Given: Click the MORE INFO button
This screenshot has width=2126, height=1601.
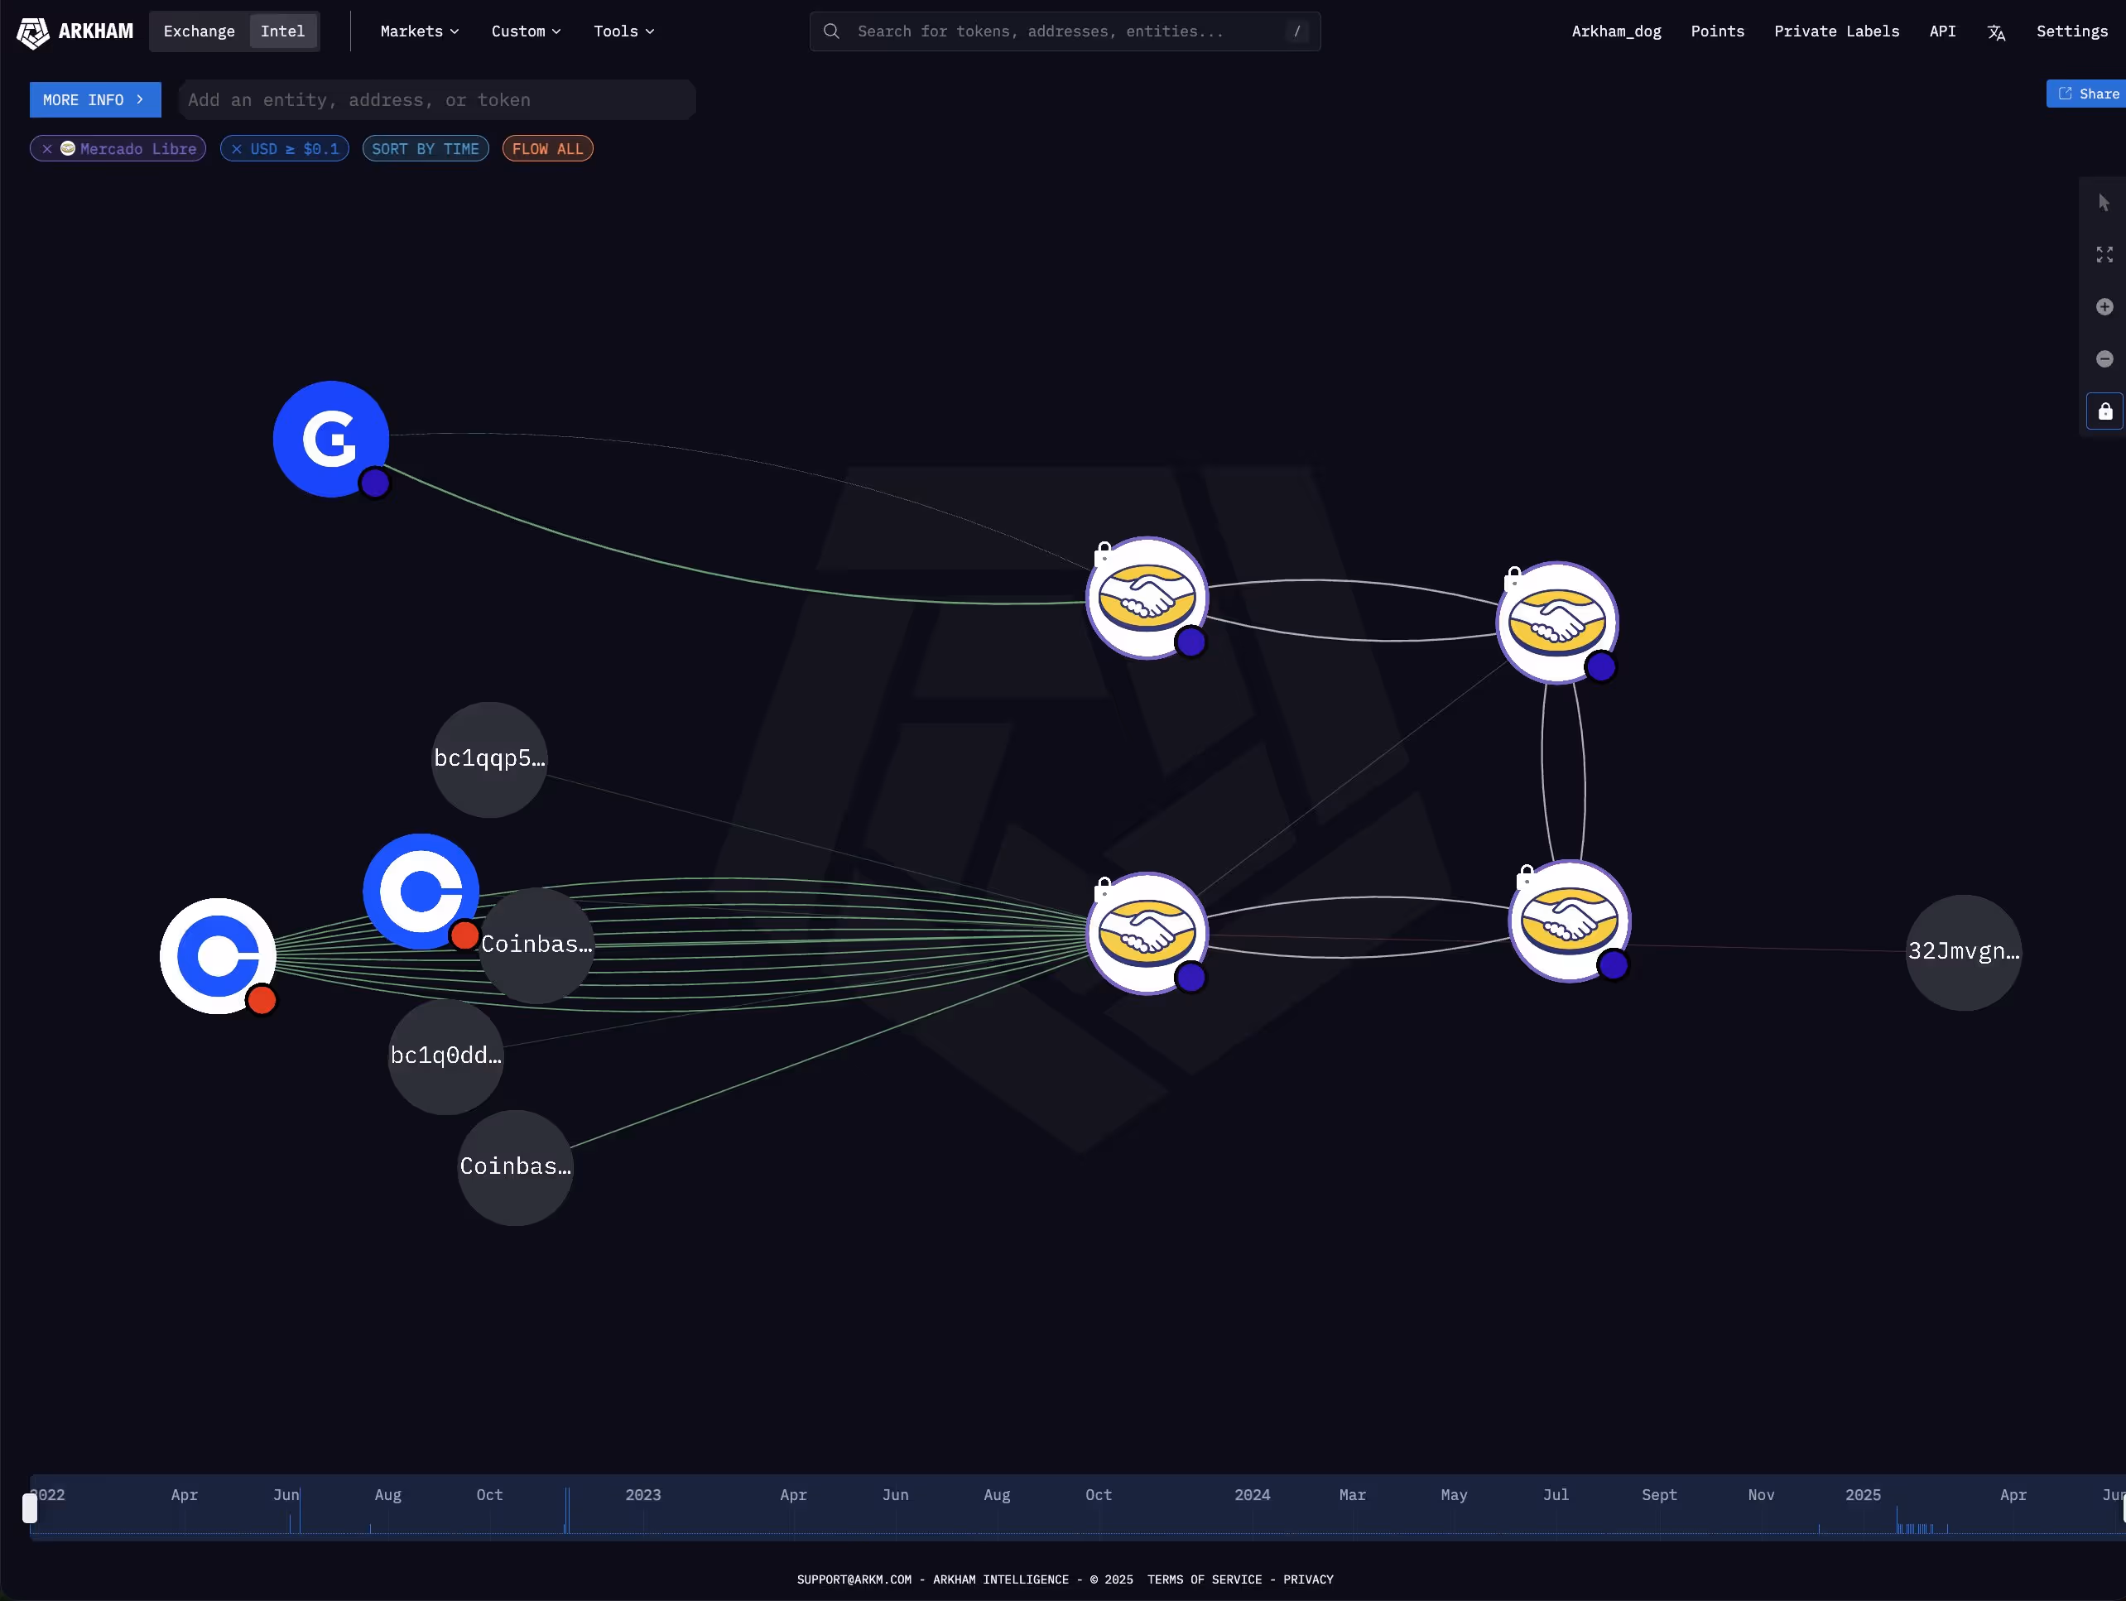Looking at the screenshot, I should point(94,100).
